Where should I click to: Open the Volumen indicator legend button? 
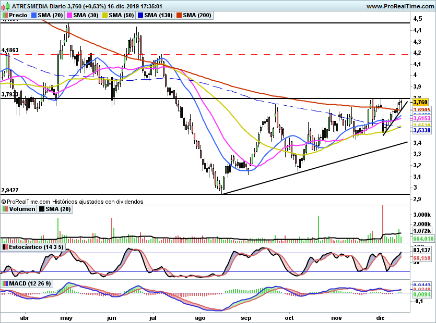[19, 209]
